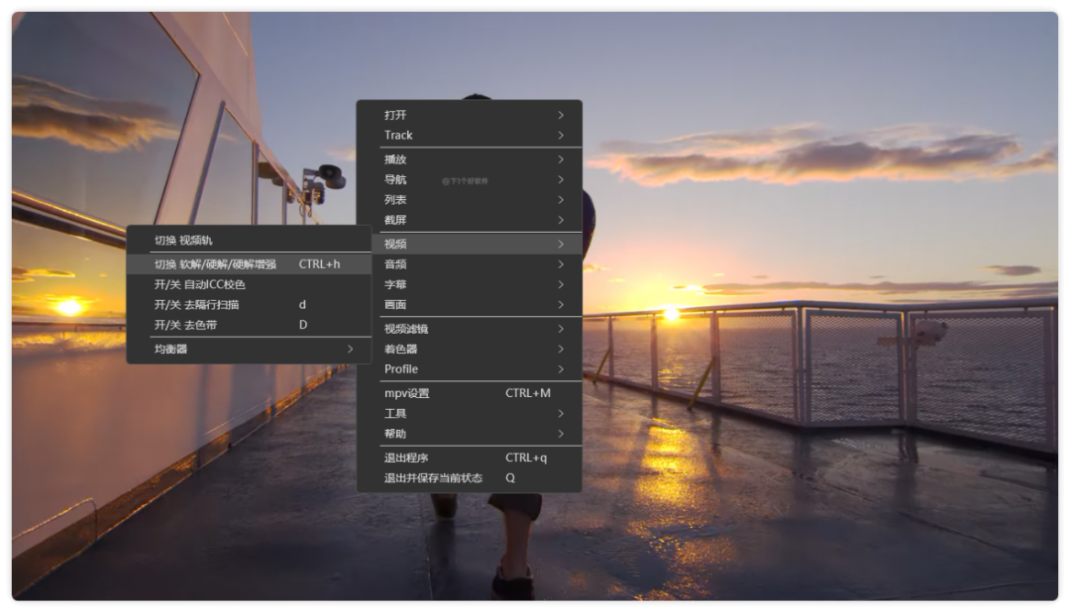Open the 字幕 submenu
Image resolution: width=1070 pixels, height=612 pixels.
point(469,284)
